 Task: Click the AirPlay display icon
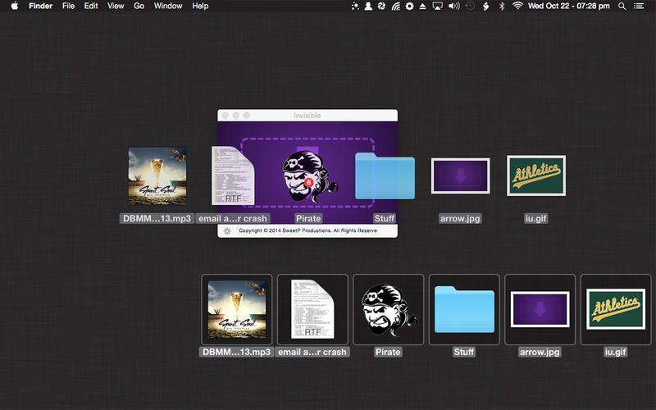pos(438,6)
